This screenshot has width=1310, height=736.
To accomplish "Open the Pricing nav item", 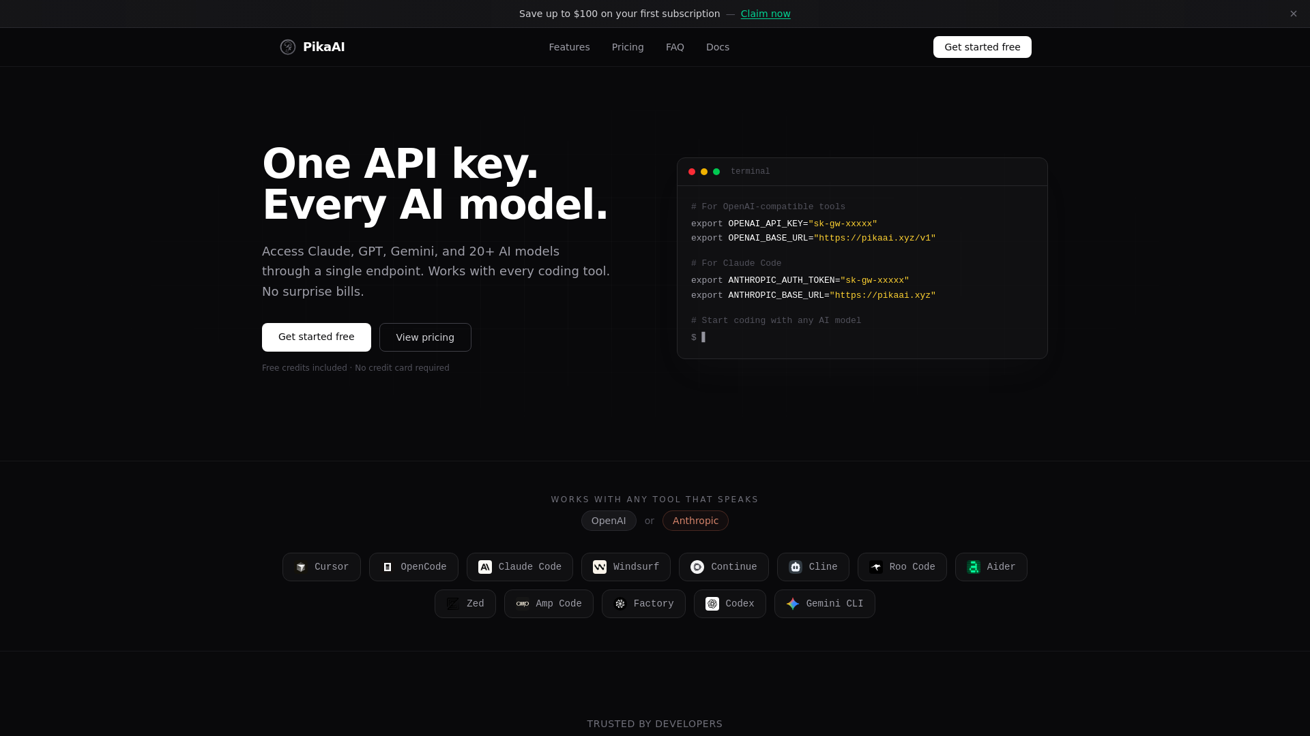I will (628, 47).
